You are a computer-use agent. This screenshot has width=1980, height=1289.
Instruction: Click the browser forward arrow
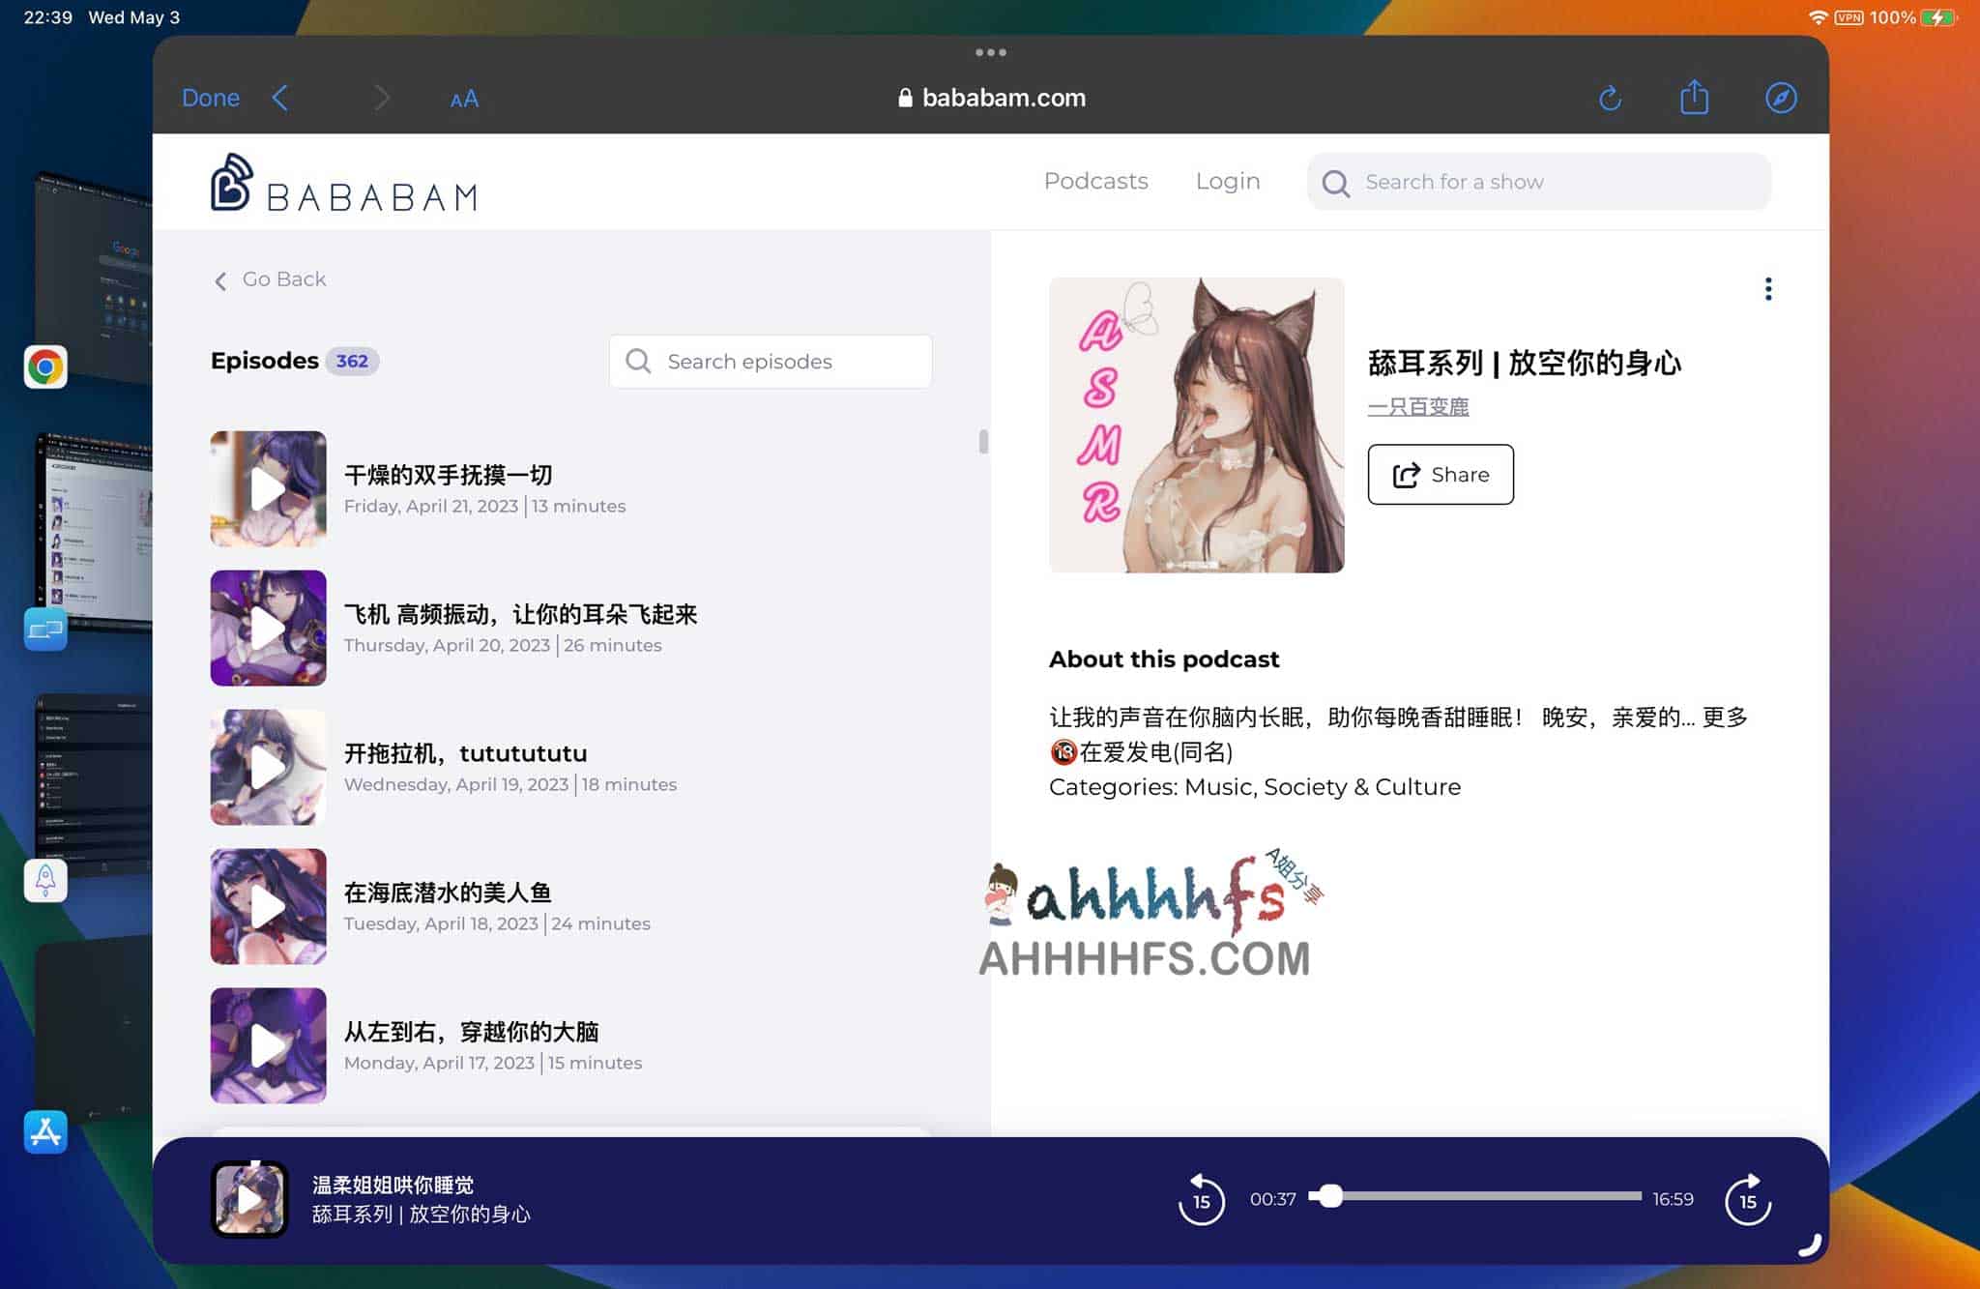(x=382, y=98)
